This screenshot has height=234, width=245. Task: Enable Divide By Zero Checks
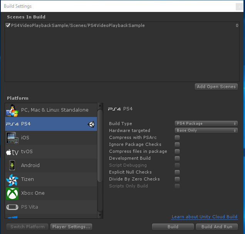177,179
